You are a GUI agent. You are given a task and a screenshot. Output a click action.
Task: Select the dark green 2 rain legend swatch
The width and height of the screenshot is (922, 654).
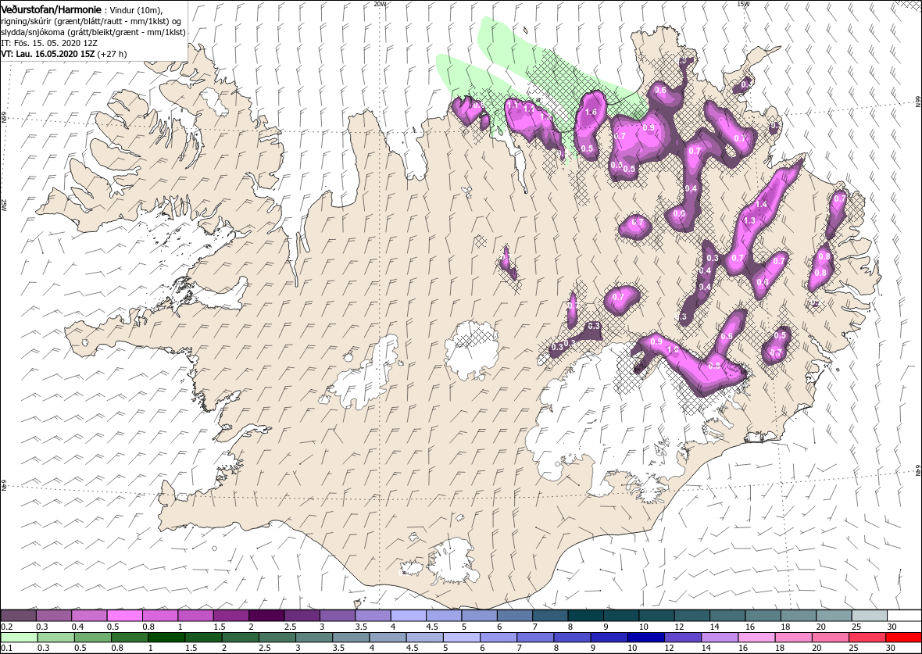(x=239, y=638)
